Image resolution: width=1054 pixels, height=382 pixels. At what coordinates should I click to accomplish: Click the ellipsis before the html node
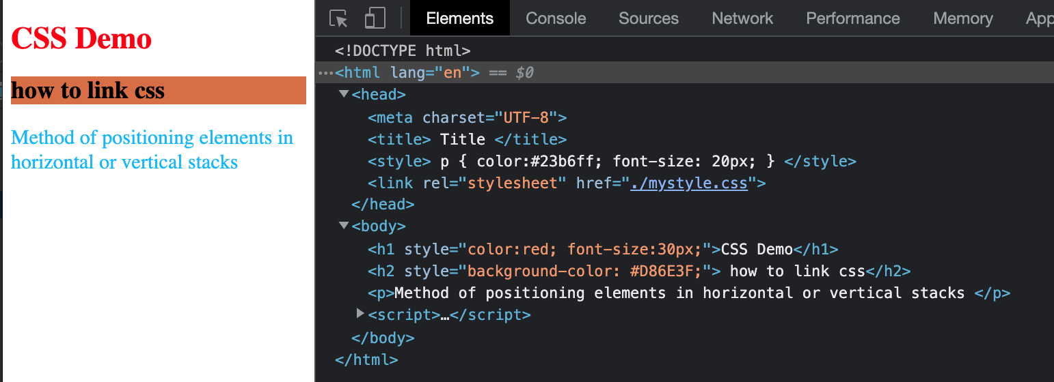coord(325,73)
